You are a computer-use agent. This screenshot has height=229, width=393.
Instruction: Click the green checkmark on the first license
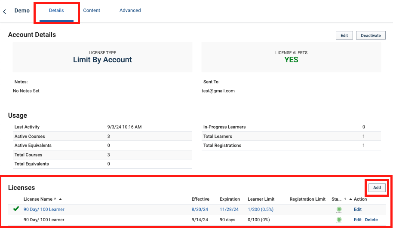point(16,208)
